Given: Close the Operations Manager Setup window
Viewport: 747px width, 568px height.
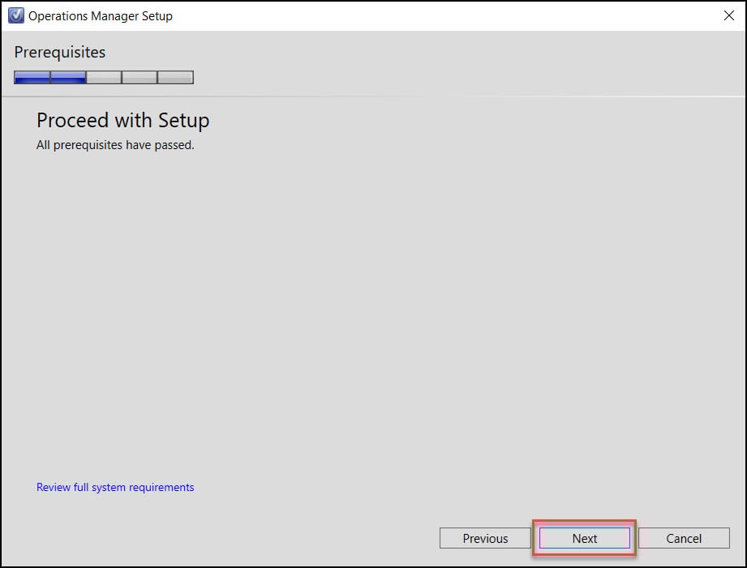Looking at the screenshot, I should click(x=729, y=15).
